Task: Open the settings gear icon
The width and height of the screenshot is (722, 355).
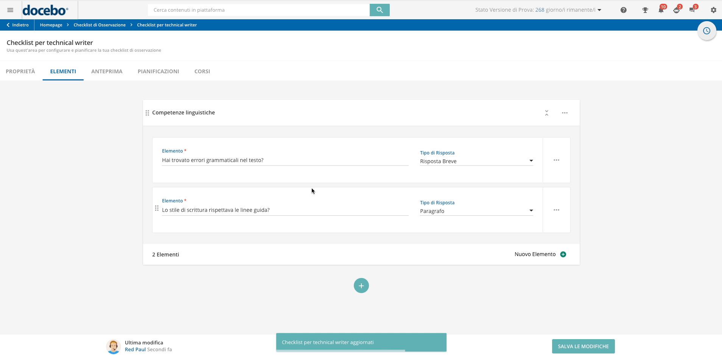Action: click(713, 10)
